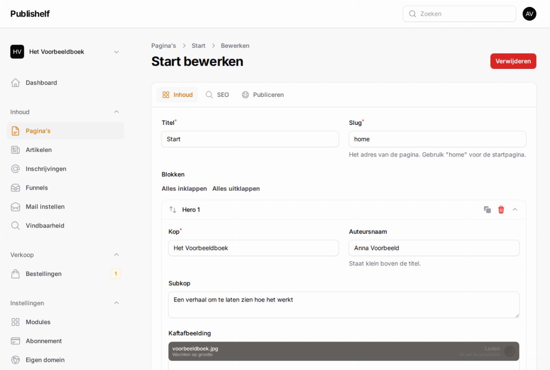Click the red Verwijderen button

point(513,61)
